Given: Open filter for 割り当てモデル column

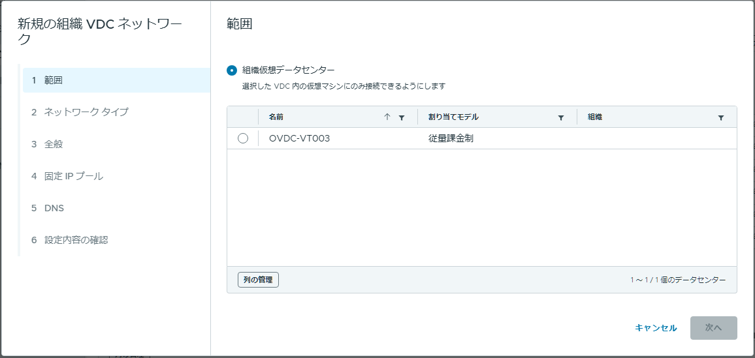Looking at the screenshot, I should point(561,117).
